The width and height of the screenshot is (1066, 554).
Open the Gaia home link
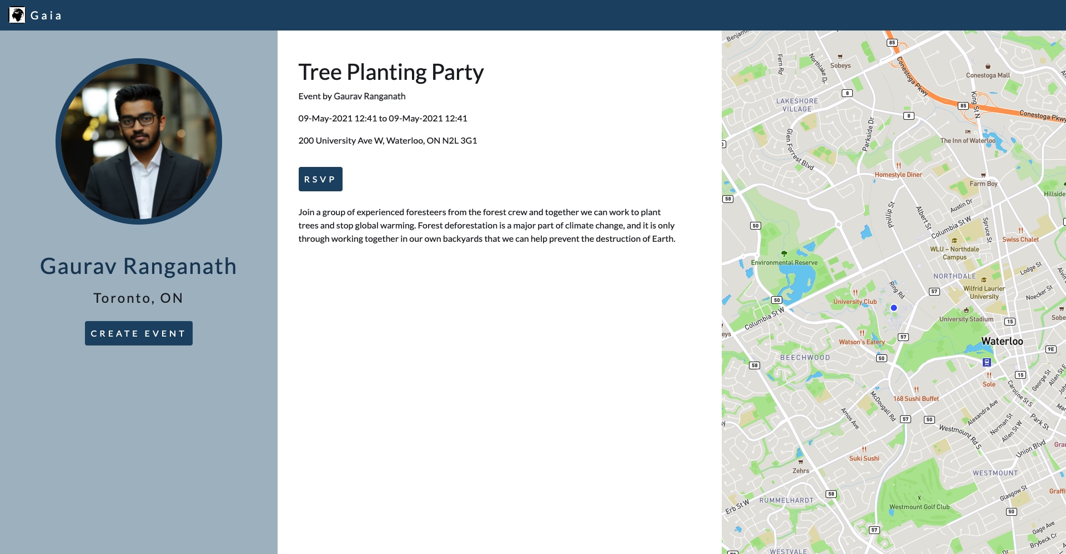pyautogui.click(x=46, y=16)
